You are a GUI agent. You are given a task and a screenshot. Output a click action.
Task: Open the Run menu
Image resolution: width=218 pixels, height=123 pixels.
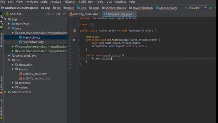click(x=91, y=2)
